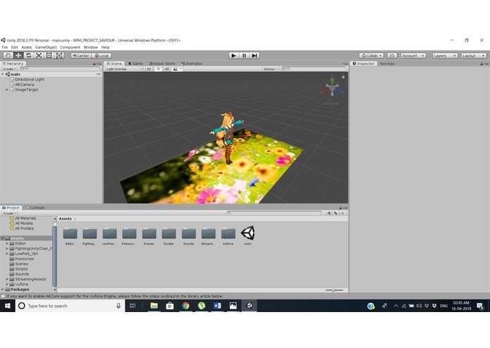Viewport: 490px width, 348px height.
Task: Click the Scene search field
Action: tap(314, 69)
